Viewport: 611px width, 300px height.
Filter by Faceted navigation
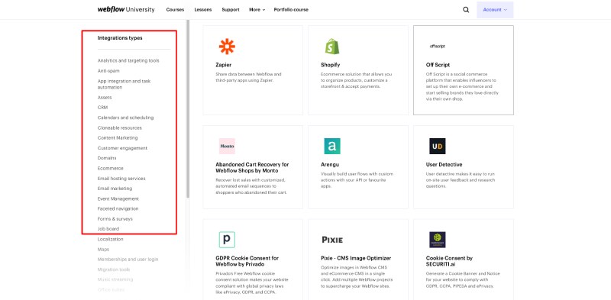click(x=118, y=209)
